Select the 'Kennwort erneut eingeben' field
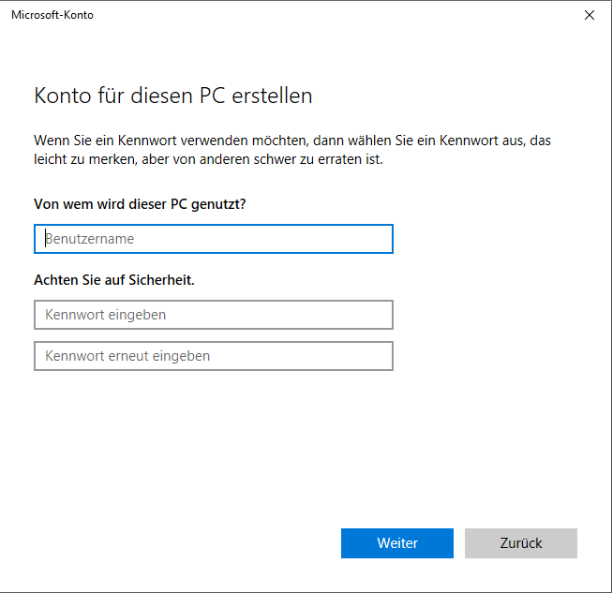Image resolution: width=612 pixels, height=593 pixels. pyautogui.click(x=213, y=356)
